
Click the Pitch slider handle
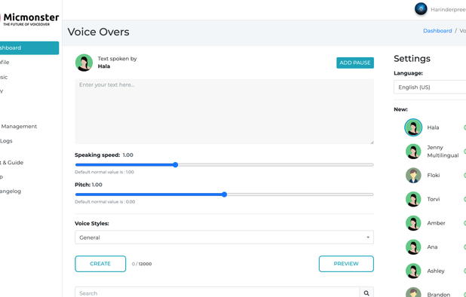click(225, 194)
